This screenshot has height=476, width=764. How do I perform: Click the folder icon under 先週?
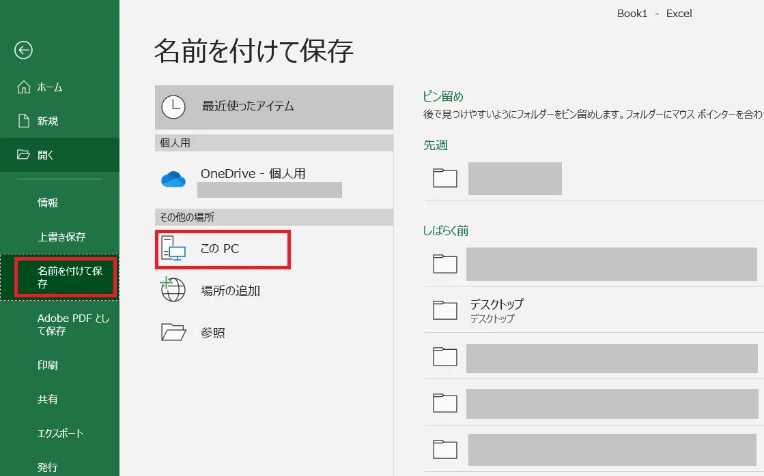tap(445, 178)
